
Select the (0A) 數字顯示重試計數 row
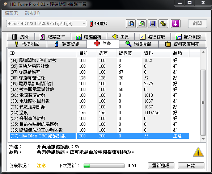click(99, 90)
